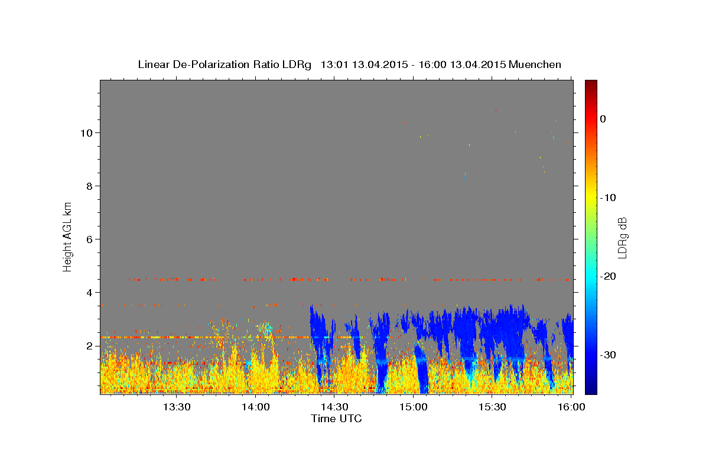Click the 16:00 time tick label
Viewport: 709px width, 473px height.
[x=571, y=407]
